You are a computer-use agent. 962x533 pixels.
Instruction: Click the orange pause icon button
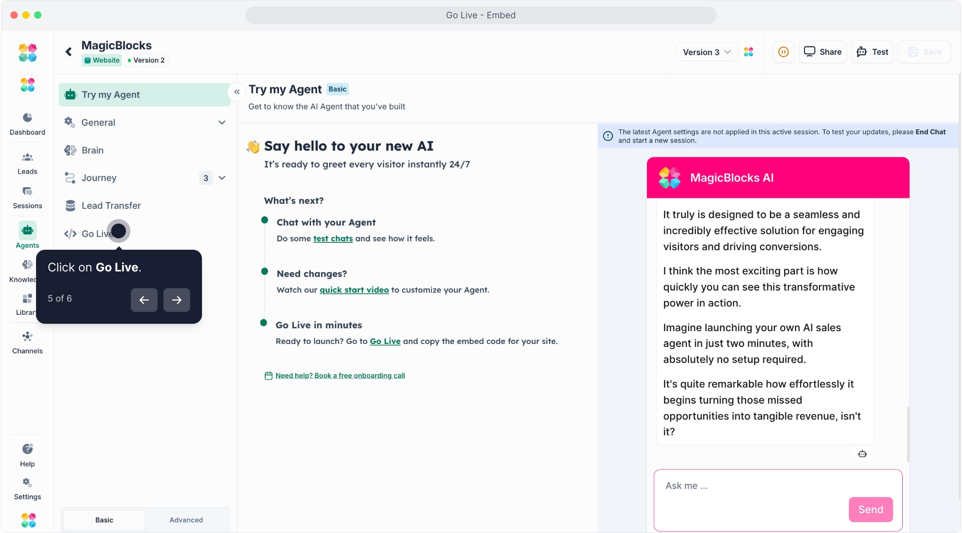pos(783,52)
